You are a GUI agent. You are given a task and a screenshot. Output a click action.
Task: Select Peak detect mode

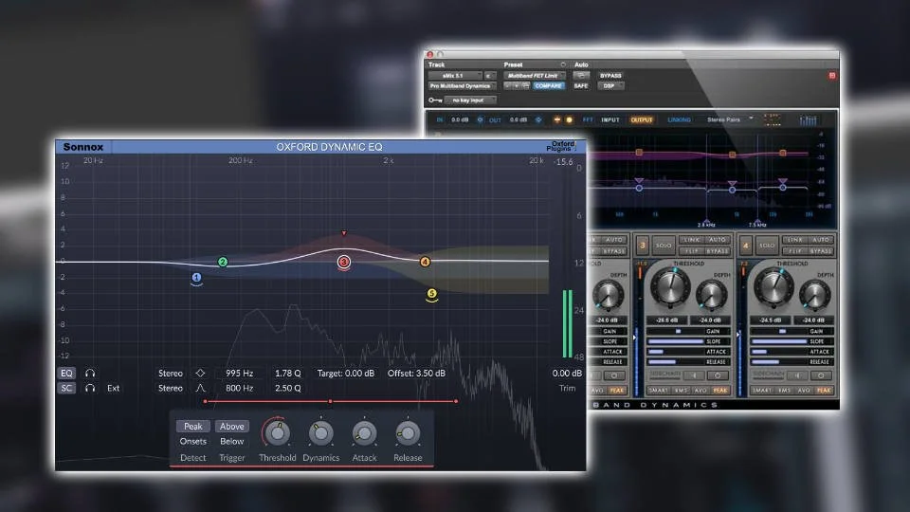pos(192,426)
